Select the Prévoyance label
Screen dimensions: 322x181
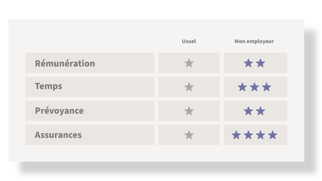point(59,111)
